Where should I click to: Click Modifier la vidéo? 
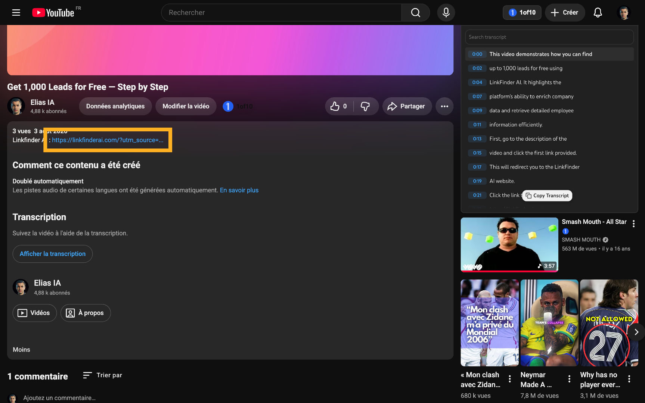click(186, 106)
